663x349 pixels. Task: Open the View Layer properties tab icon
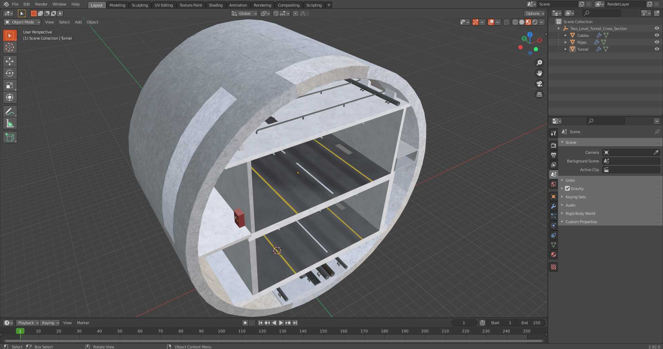click(554, 164)
